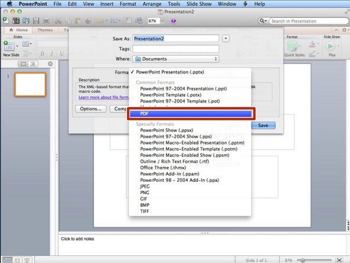Viewport: 350px width, 263px height.
Task: Click the Cut scissors icon
Action: click(x=59, y=21)
